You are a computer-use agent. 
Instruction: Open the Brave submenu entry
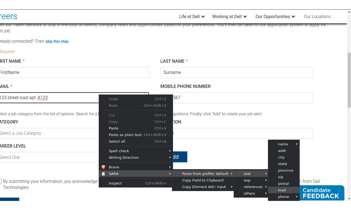click(x=136, y=167)
